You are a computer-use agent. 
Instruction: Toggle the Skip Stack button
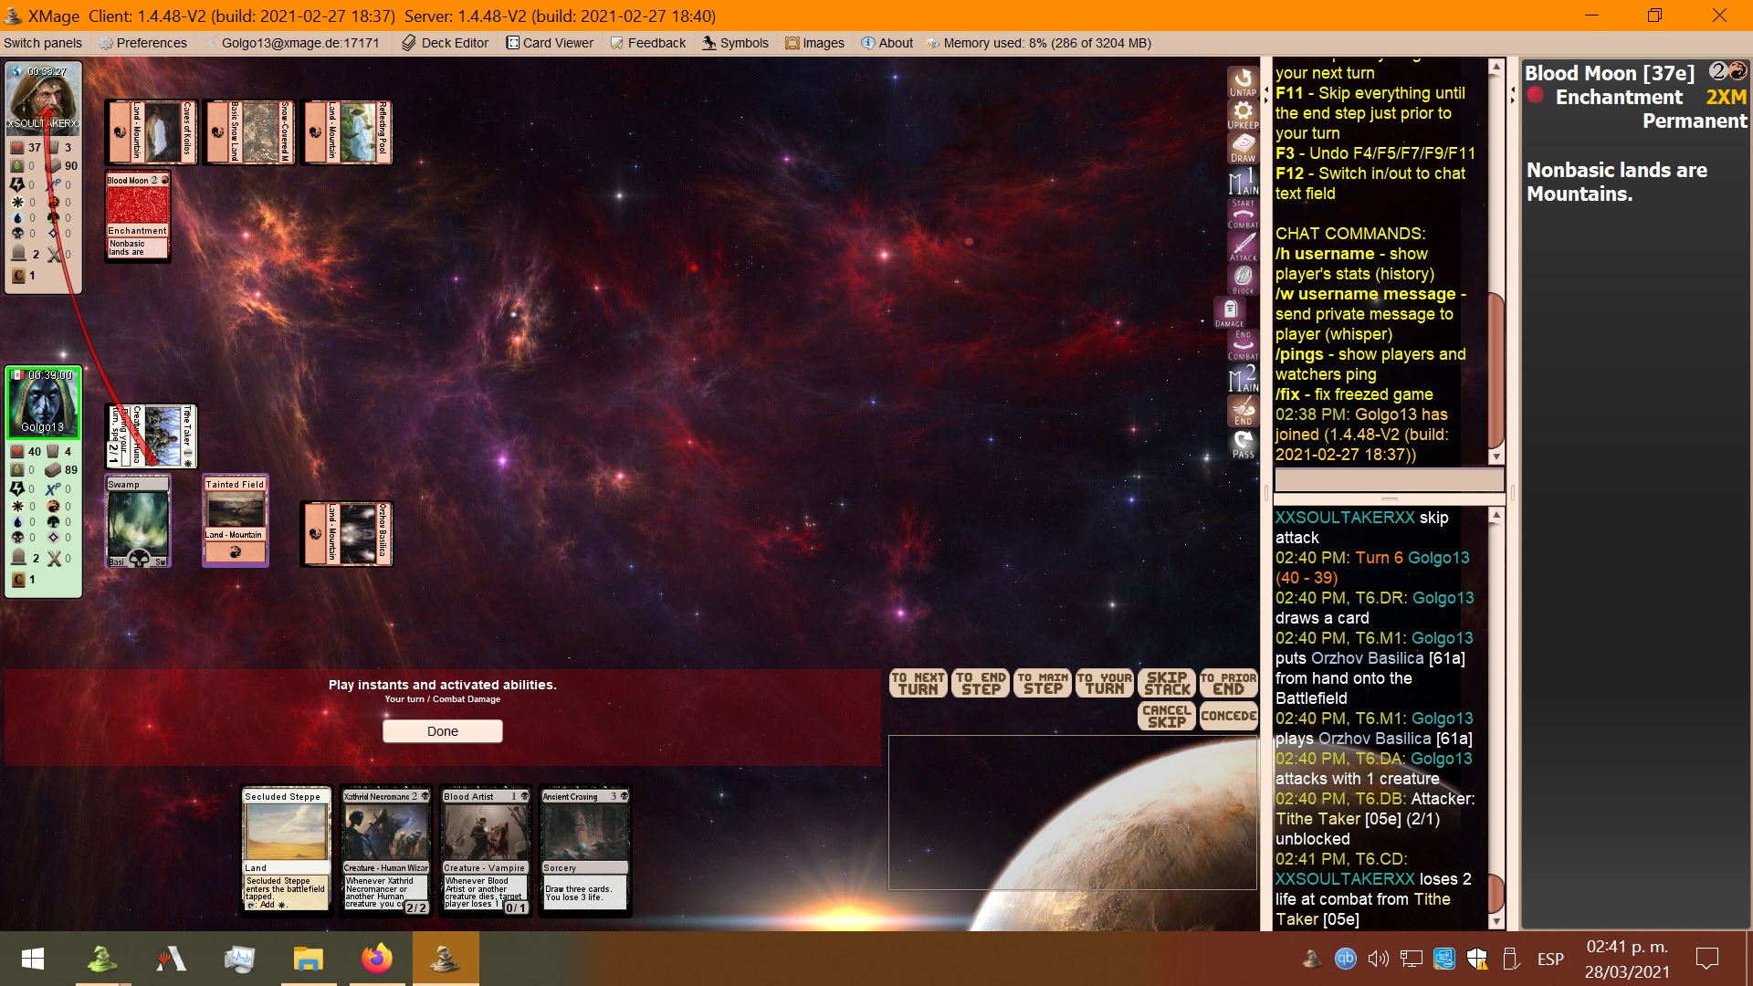coord(1167,683)
